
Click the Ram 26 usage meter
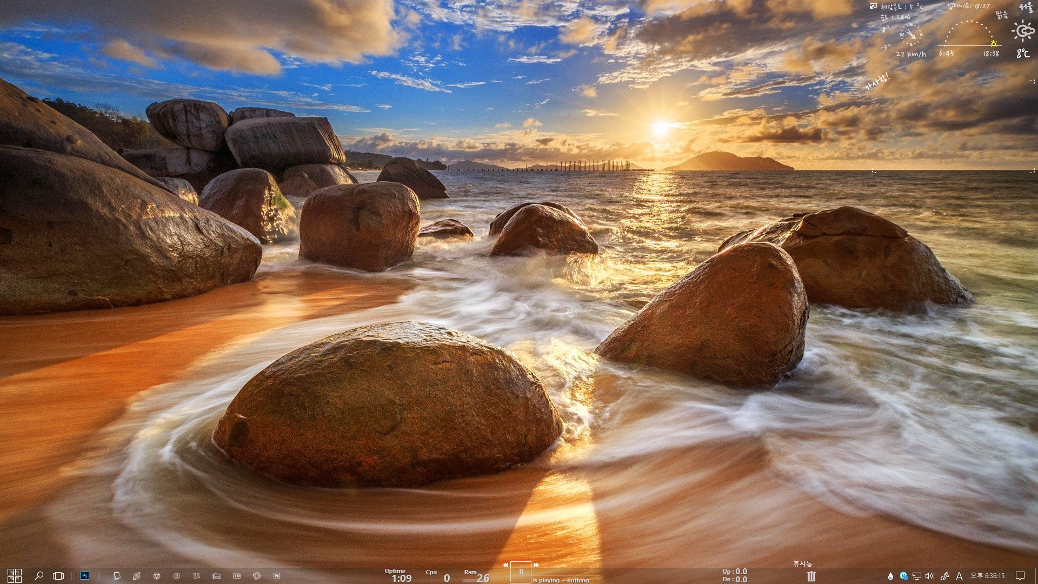click(x=476, y=575)
